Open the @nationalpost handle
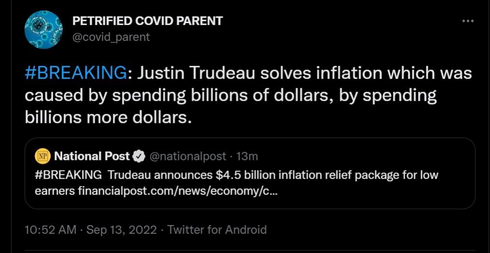 [187, 156]
